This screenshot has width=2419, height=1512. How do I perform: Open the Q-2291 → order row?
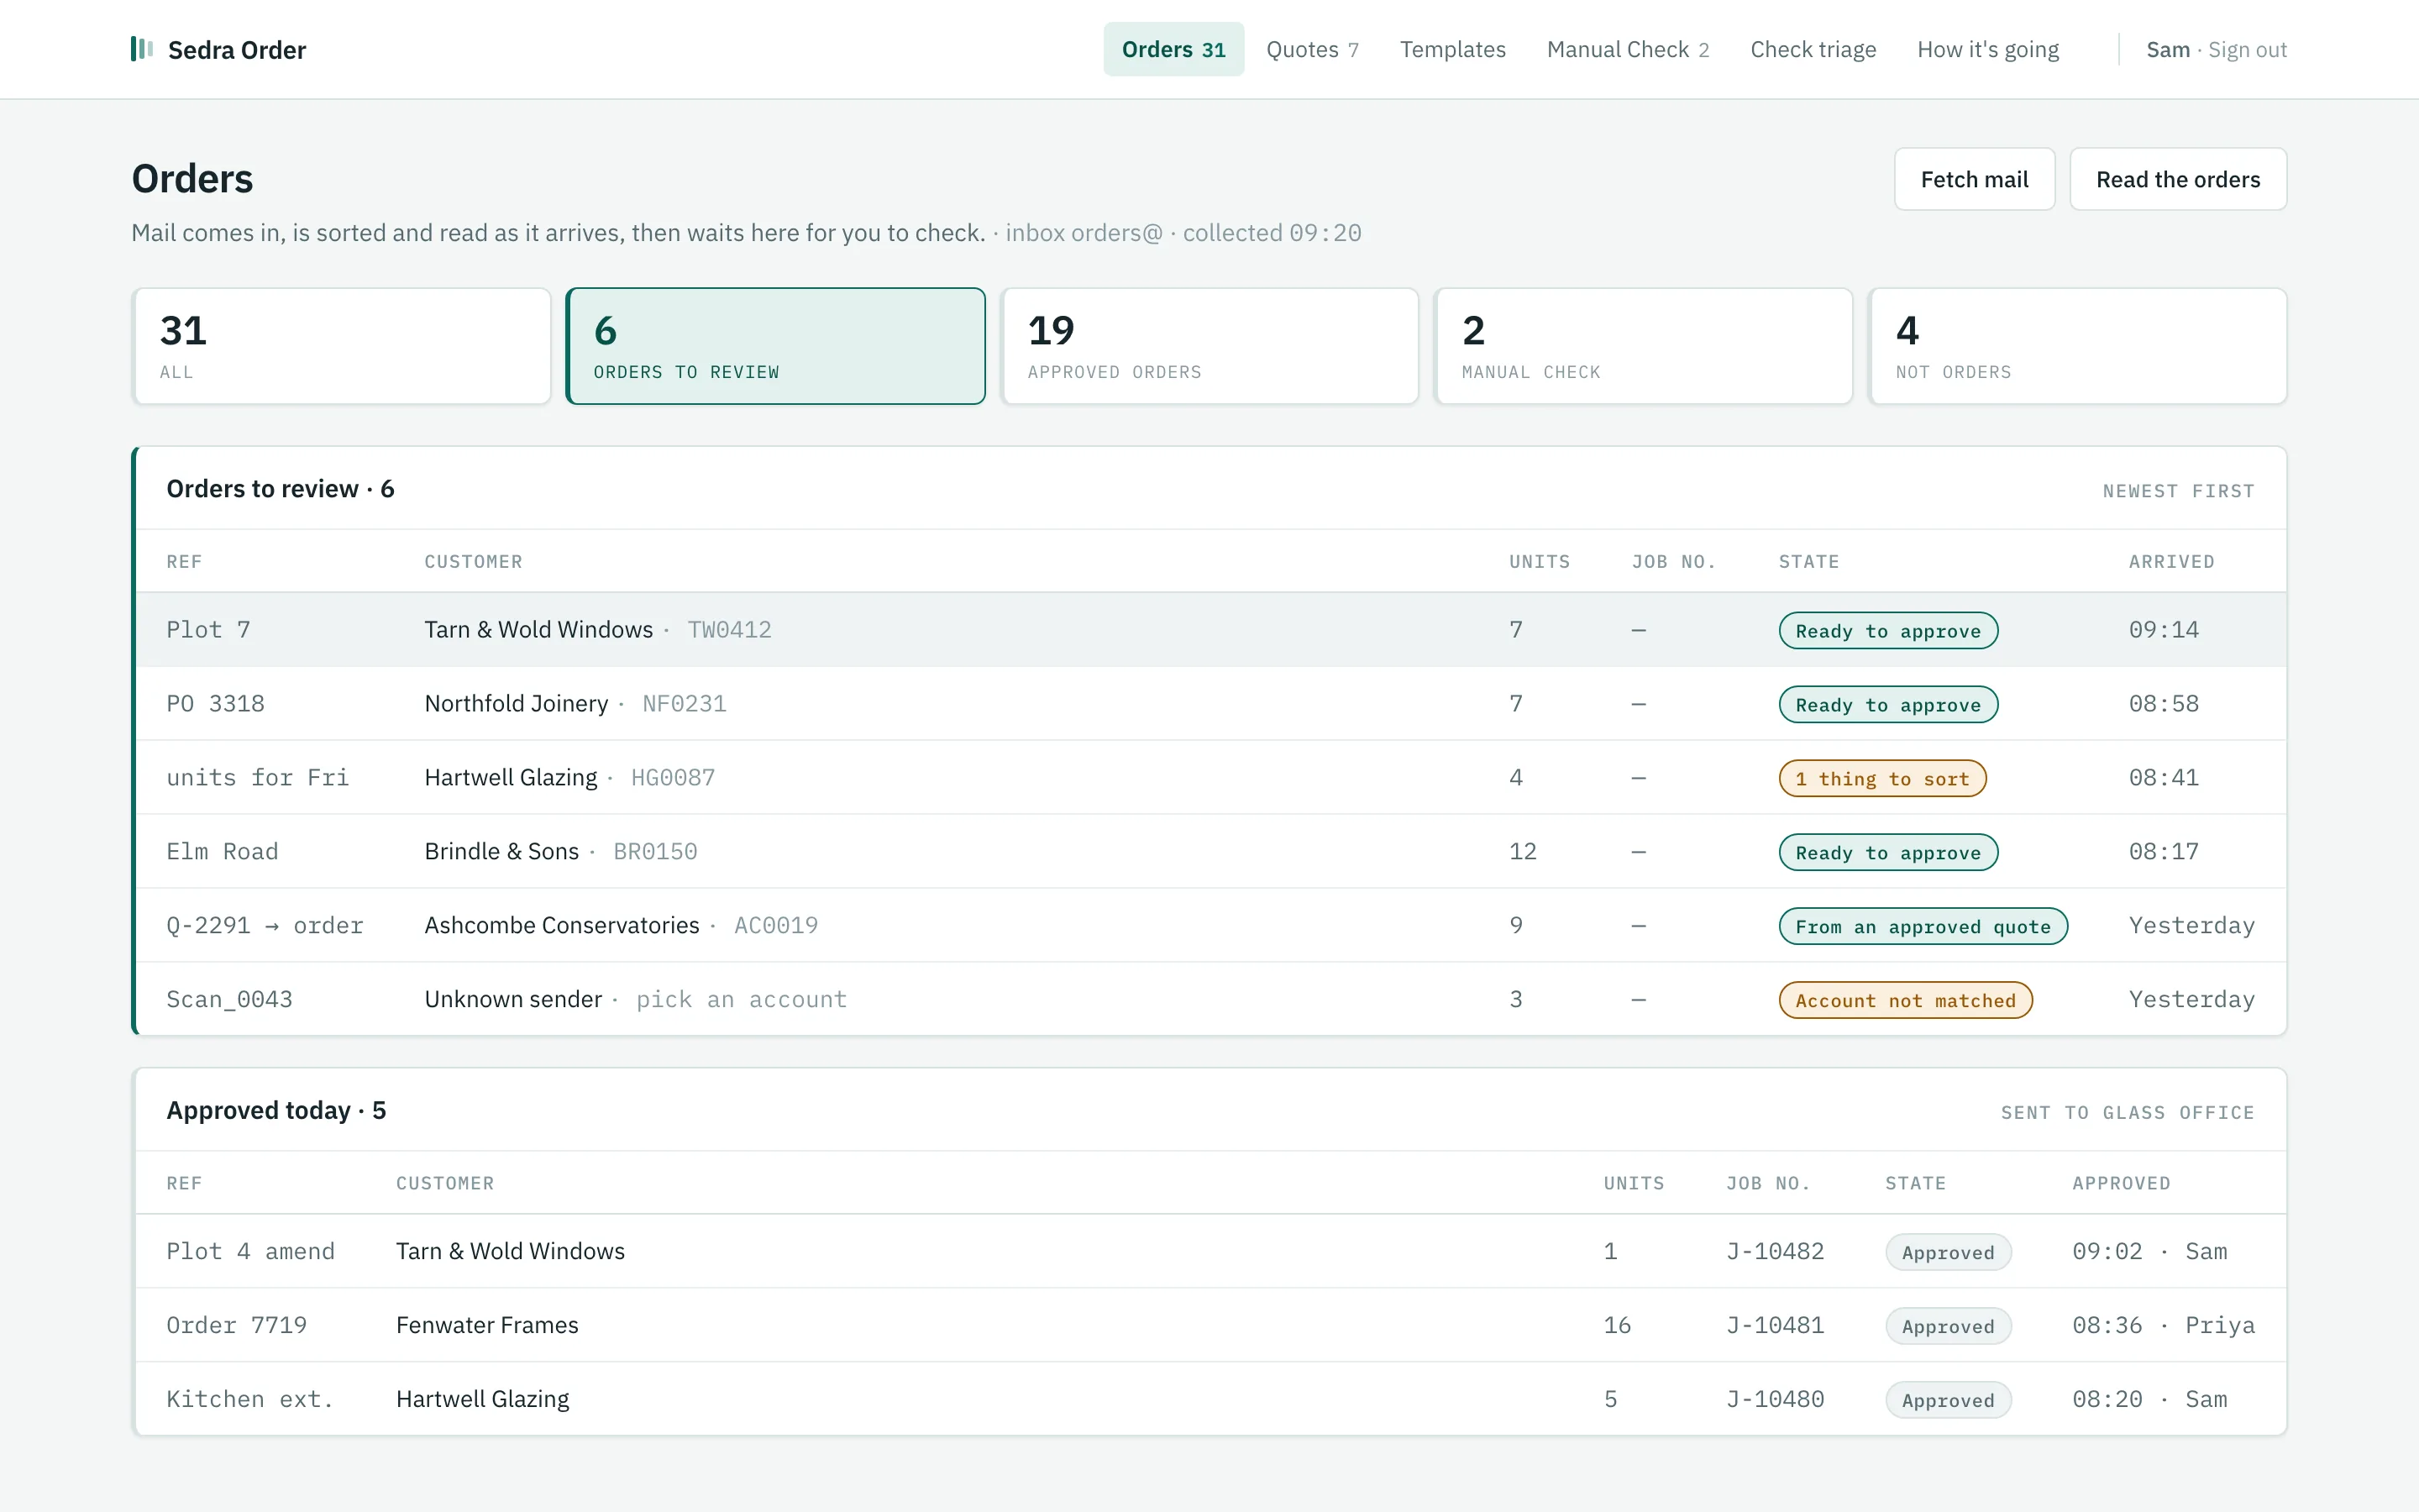click(1210, 926)
